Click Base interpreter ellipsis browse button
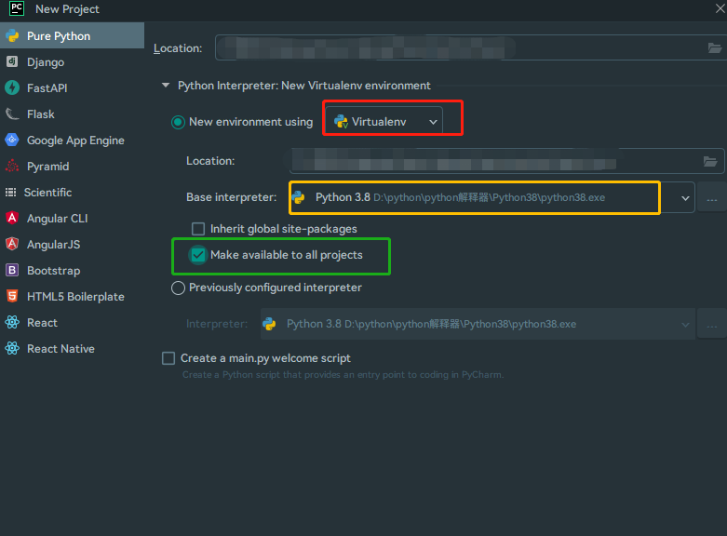 click(x=712, y=198)
